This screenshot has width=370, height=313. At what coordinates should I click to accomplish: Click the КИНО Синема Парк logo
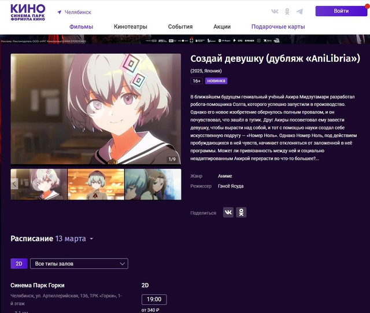pyautogui.click(x=28, y=12)
